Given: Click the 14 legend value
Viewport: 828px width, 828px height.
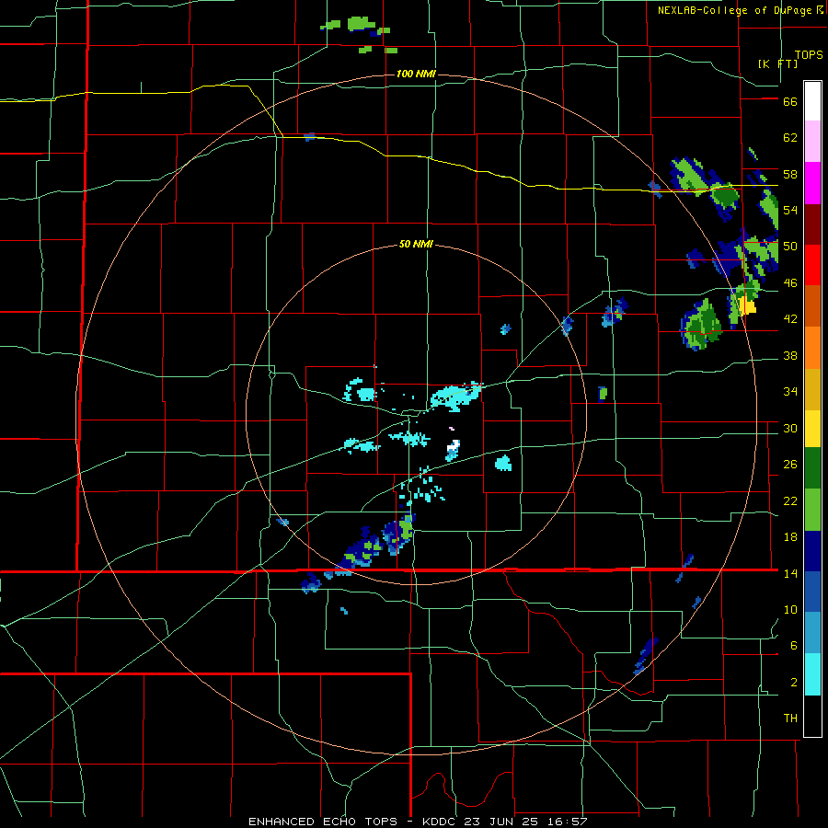Looking at the screenshot, I should (790, 573).
